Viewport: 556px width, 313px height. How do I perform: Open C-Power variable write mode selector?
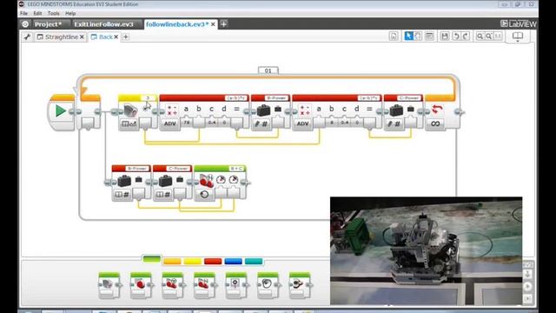pyautogui.click(x=394, y=123)
